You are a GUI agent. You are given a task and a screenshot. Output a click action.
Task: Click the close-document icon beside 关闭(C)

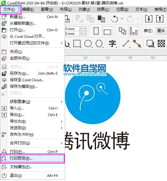click(x=4, y=52)
